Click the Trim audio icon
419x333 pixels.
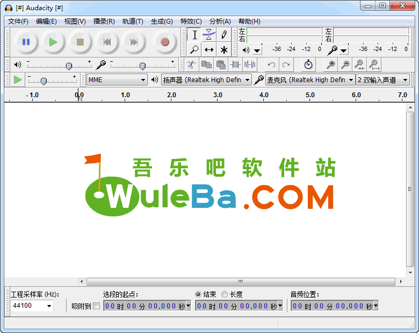235,64
